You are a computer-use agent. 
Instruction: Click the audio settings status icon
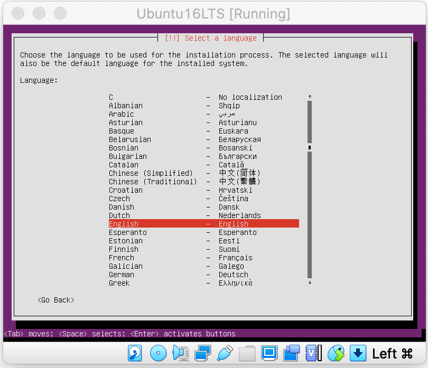181,353
